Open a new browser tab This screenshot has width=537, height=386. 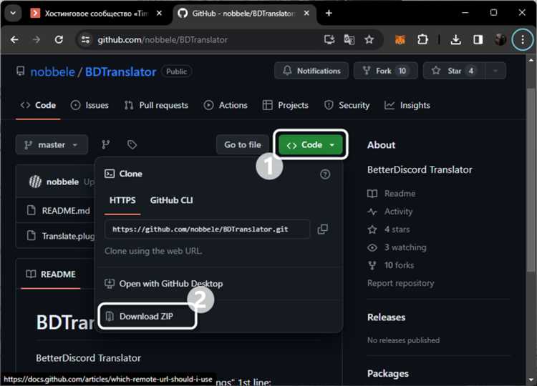329,13
